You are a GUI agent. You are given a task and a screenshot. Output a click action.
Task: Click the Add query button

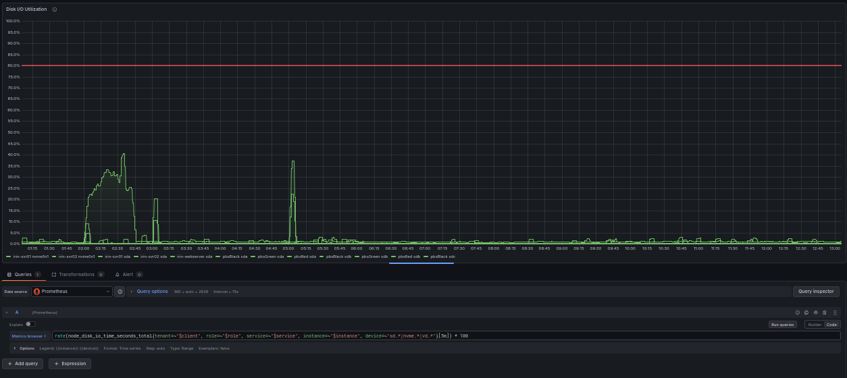(24, 363)
